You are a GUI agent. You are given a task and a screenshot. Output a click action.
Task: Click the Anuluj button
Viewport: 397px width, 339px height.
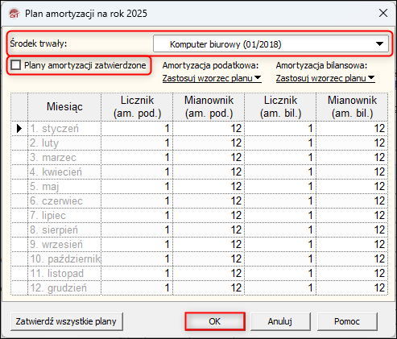click(x=280, y=321)
